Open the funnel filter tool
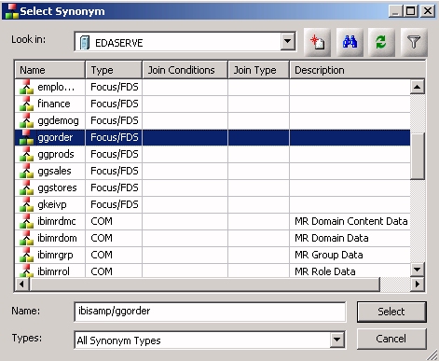 [414, 42]
